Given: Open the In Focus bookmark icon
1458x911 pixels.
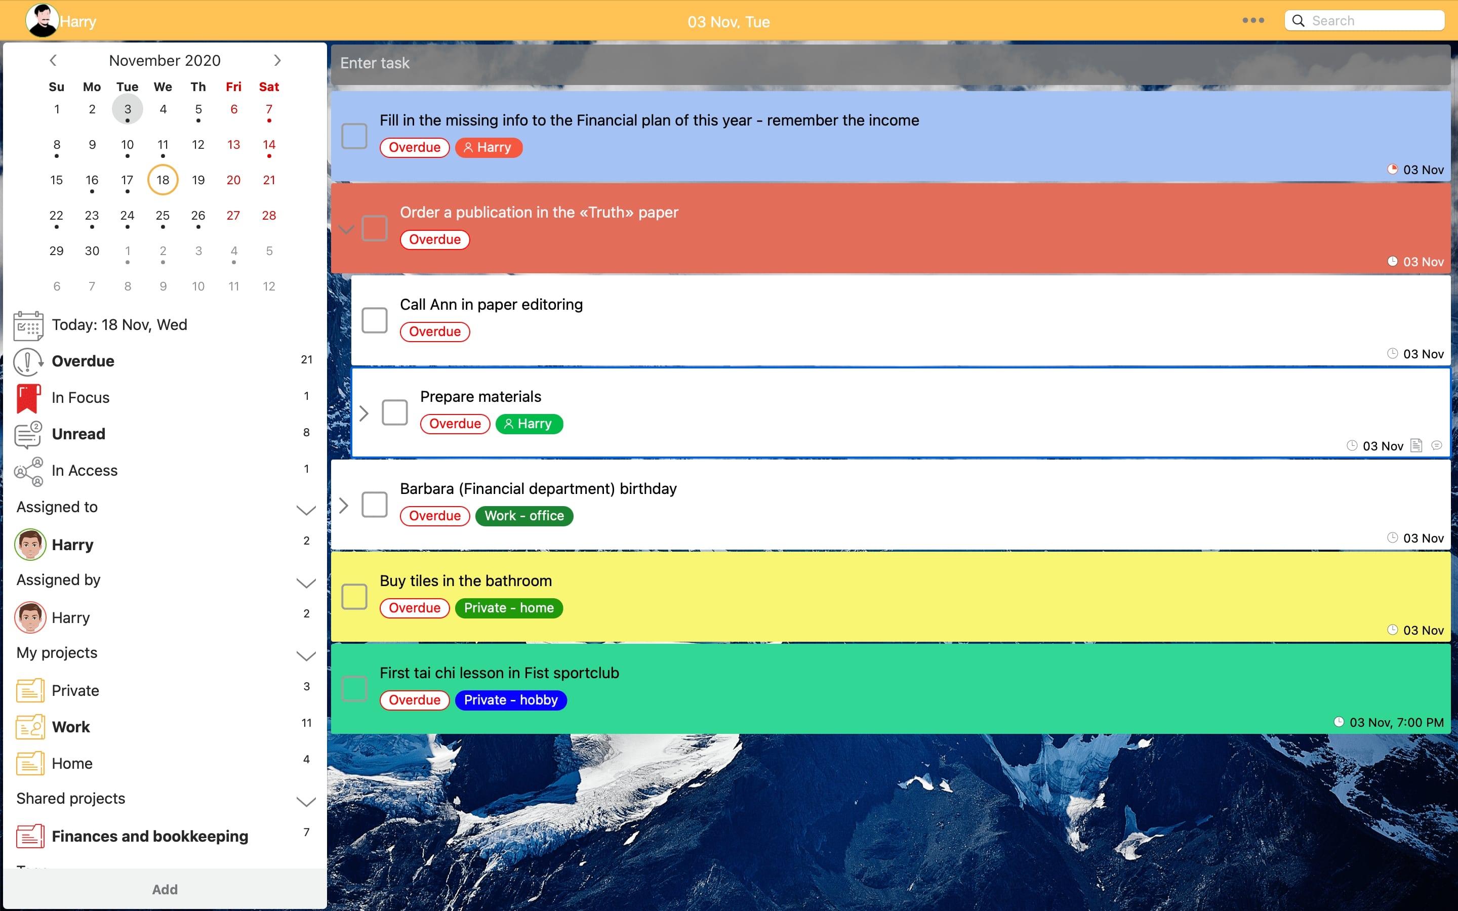Looking at the screenshot, I should click(28, 398).
